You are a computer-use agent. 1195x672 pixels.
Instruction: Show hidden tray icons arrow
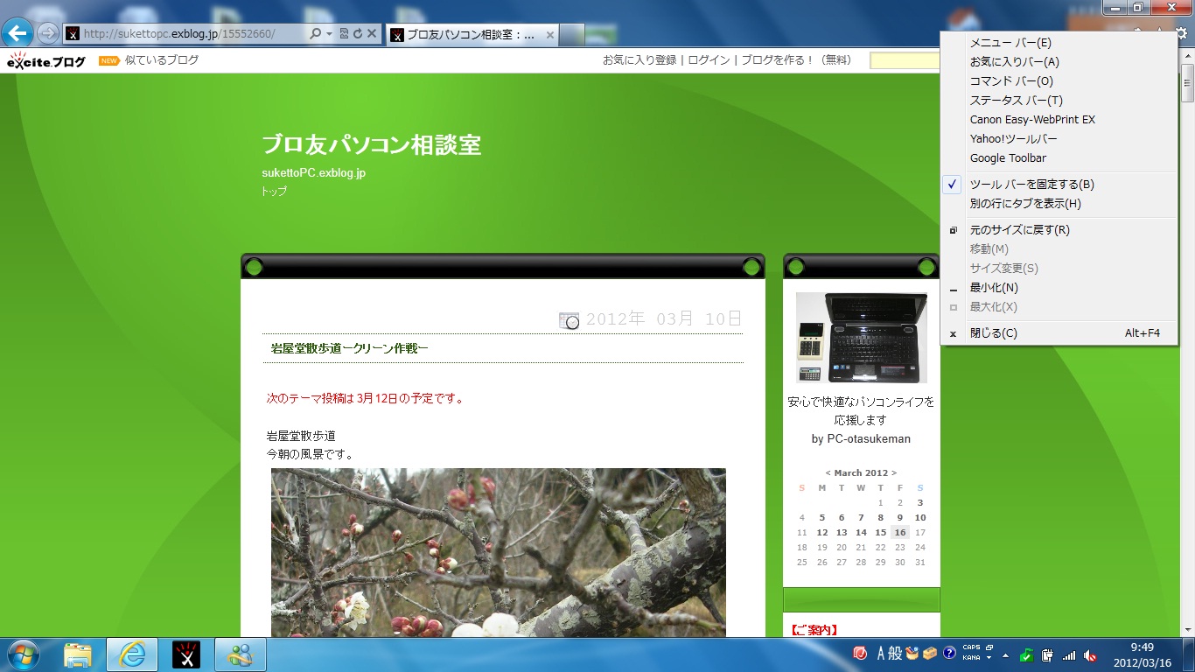(x=1006, y=654)
